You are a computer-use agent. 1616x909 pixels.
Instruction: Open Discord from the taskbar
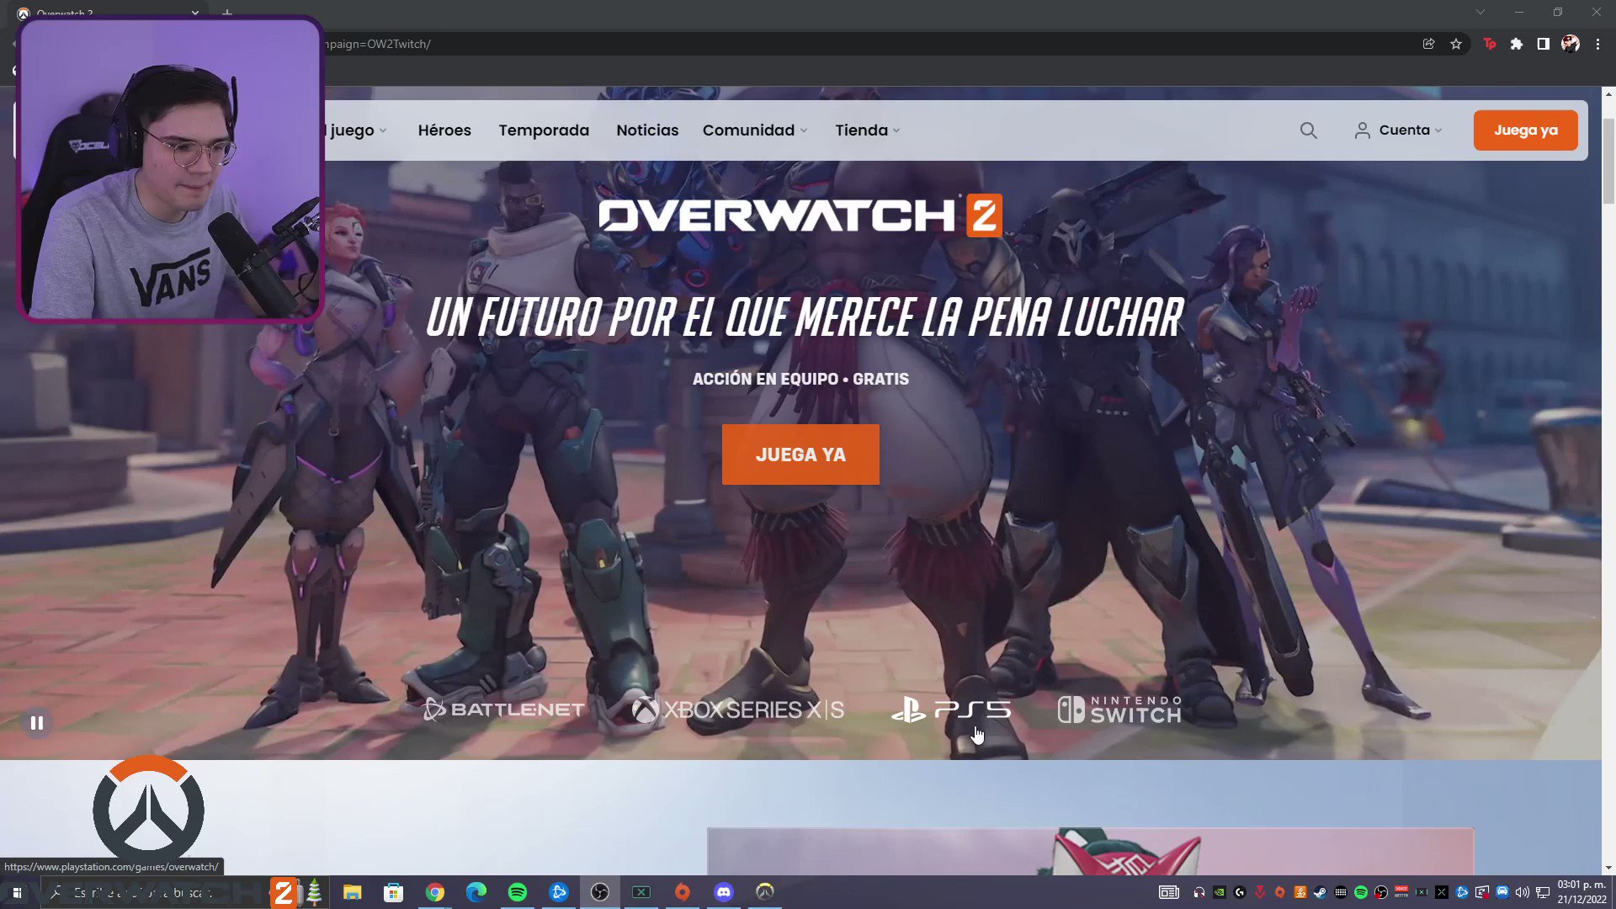coord(723,892)
